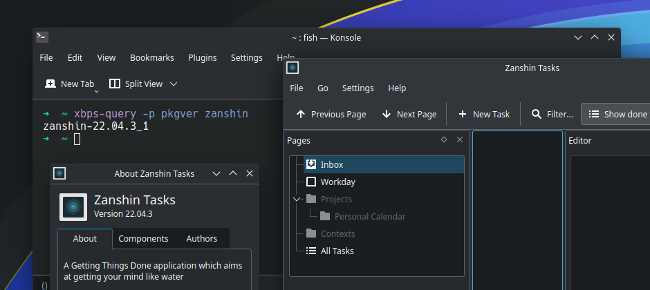Screen dimensions: 650x290
Task: Select the Inbox page
Action: pos(384,164)
